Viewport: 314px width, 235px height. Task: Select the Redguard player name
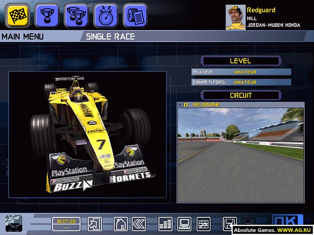(261, 10)
